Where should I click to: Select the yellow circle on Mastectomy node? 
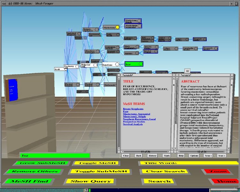tap(117, 27)
